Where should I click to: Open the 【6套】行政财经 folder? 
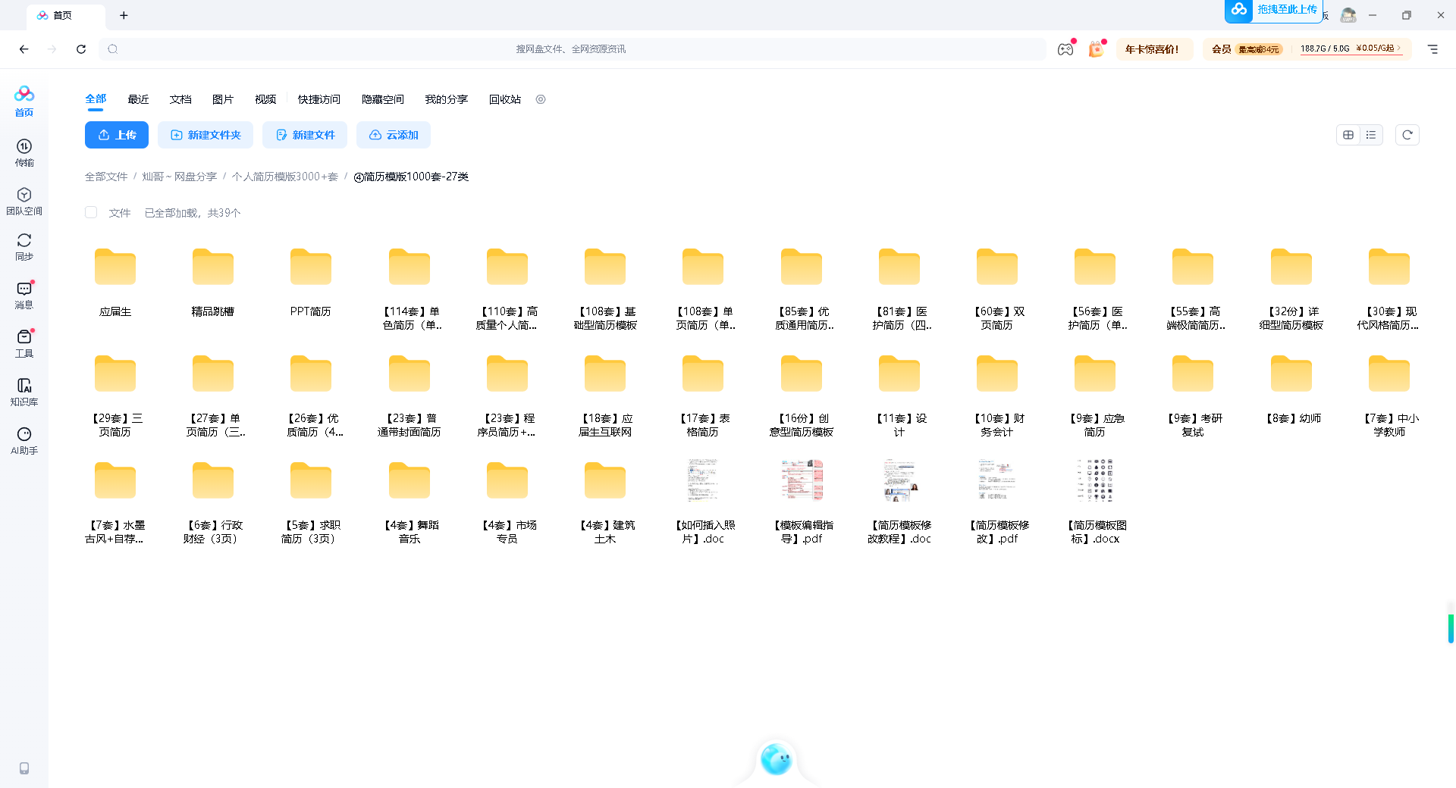[213, 502]
